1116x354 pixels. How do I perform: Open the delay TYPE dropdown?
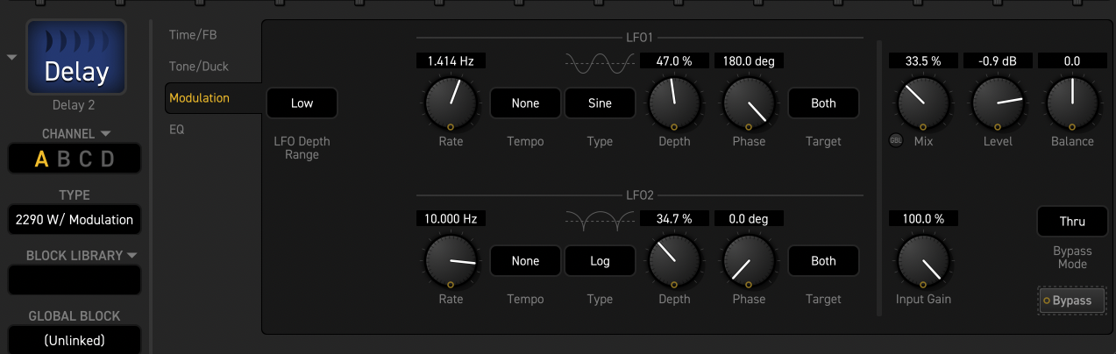[75, 220]
